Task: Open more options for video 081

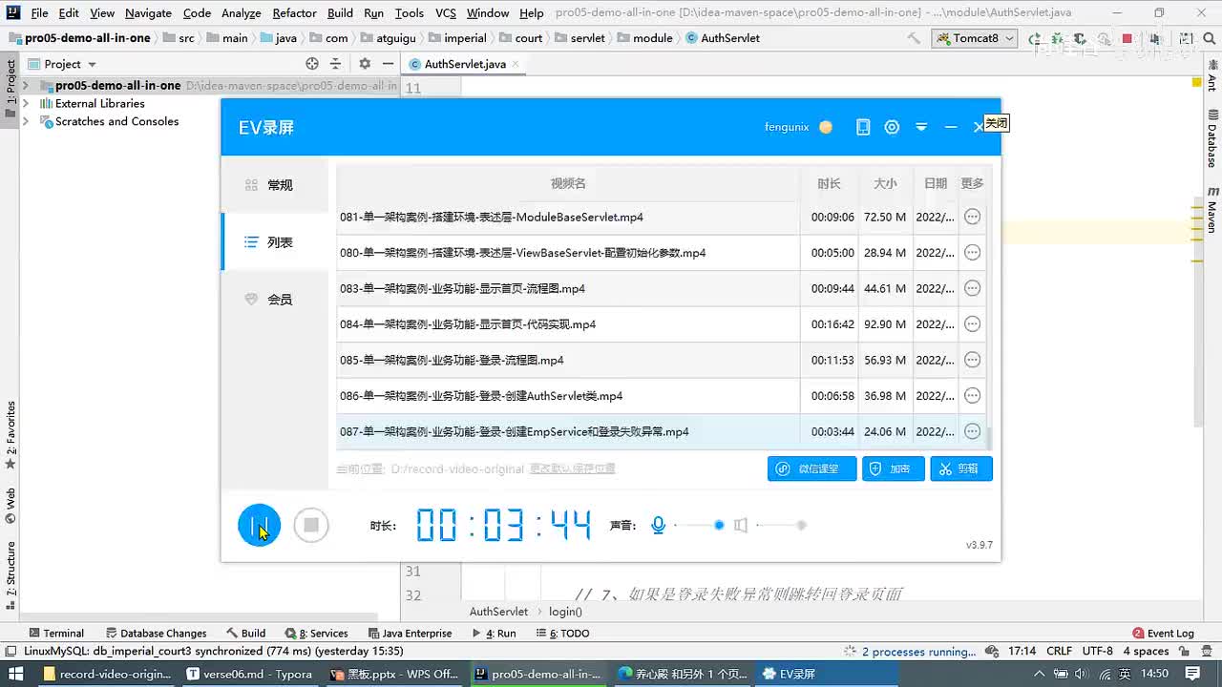Action: pos(972,217)
